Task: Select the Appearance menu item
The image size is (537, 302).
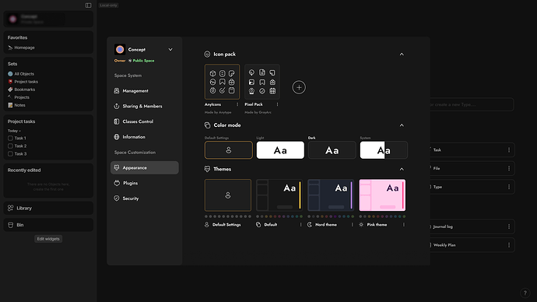Action: [145, 168]
